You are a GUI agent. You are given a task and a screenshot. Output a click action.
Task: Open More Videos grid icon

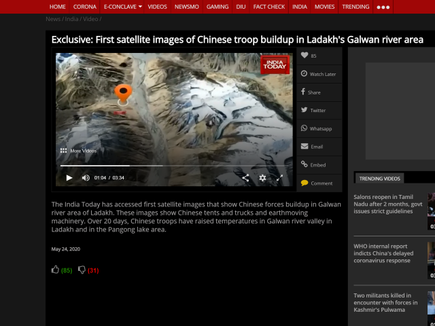pyautogui.click(x=63, y=151)
